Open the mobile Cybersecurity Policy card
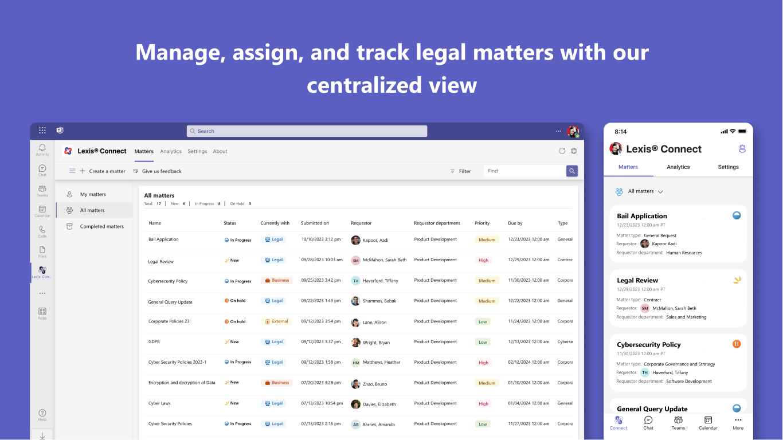 click(x=678, y=362)
